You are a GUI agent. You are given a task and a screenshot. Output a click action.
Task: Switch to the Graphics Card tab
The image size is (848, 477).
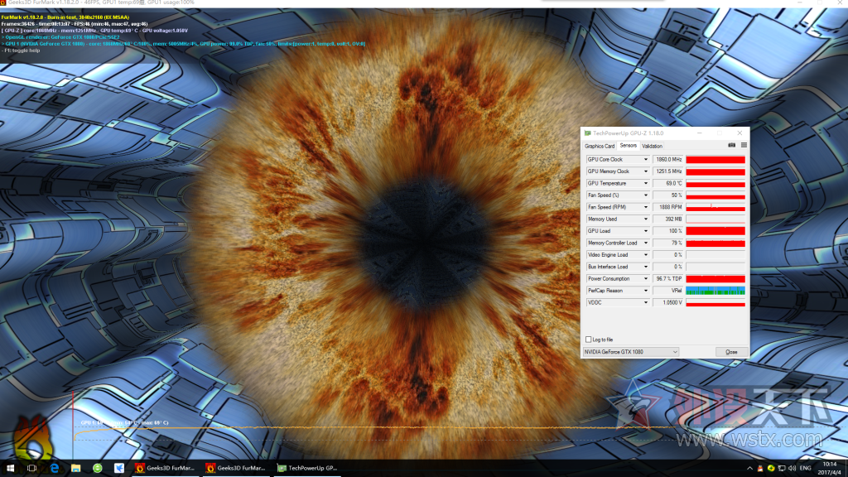(x=600, y=146)
